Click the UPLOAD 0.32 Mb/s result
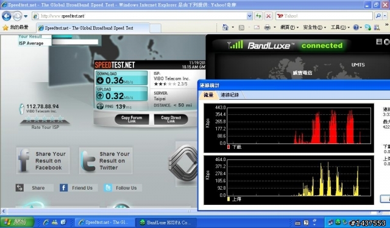Image resolution: width=390 pixels, height=228 pixels. click(122, 94)
